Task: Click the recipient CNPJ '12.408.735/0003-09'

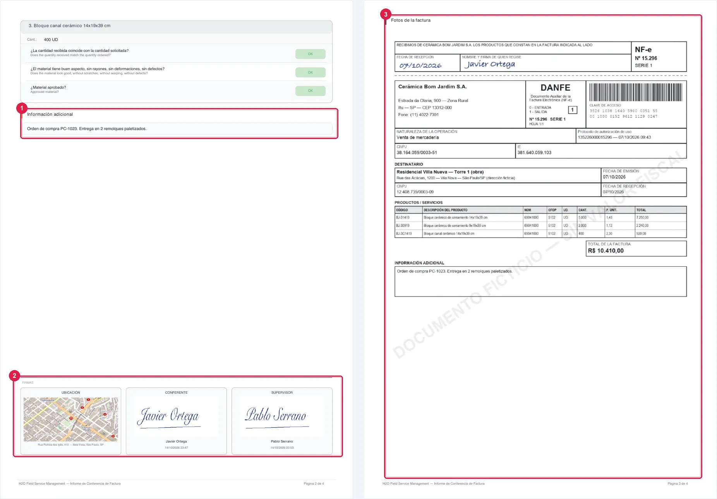Action: click(415, 192)
